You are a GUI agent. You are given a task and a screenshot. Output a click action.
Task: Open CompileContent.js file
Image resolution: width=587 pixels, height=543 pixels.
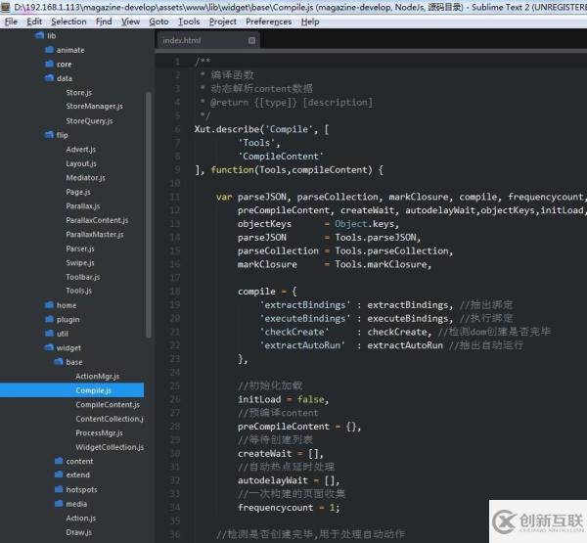coord(108,405)
